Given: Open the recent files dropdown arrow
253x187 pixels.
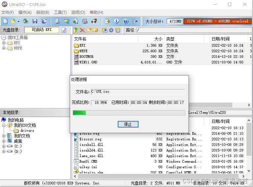Looking at the screenshot, I should (x=18, y=21).
